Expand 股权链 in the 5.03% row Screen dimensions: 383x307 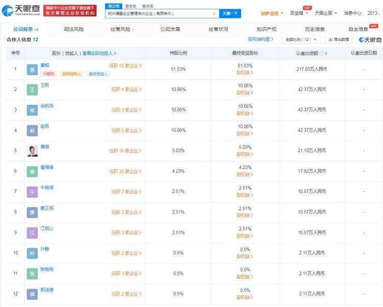[245, 154]
